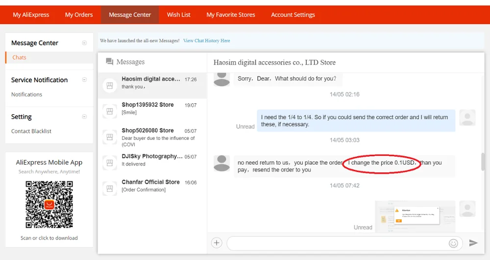Open the Wish List tab

pyautogui.click(x=178, y=15)
